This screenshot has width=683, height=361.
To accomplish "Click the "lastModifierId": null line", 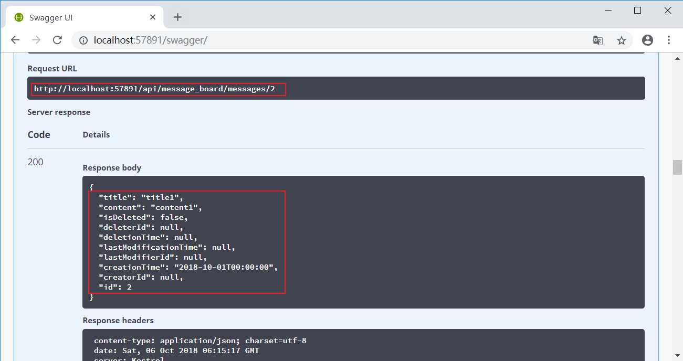I will click(153, 257).
